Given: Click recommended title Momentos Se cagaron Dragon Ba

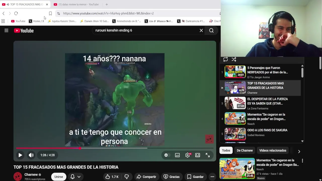Looking at the screenshot, I should pyautogui.click(x=277, y=163).
